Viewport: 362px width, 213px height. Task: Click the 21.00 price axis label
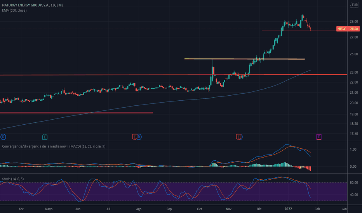pyautogui.click(x=354, y=93)
